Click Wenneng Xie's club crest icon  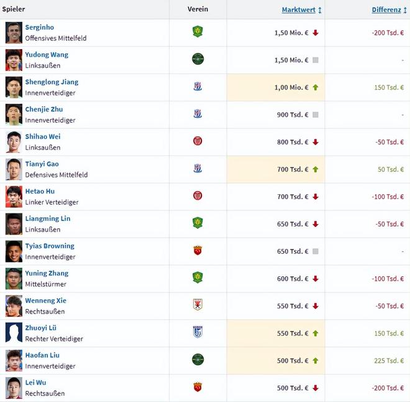(x=198, y=305)
